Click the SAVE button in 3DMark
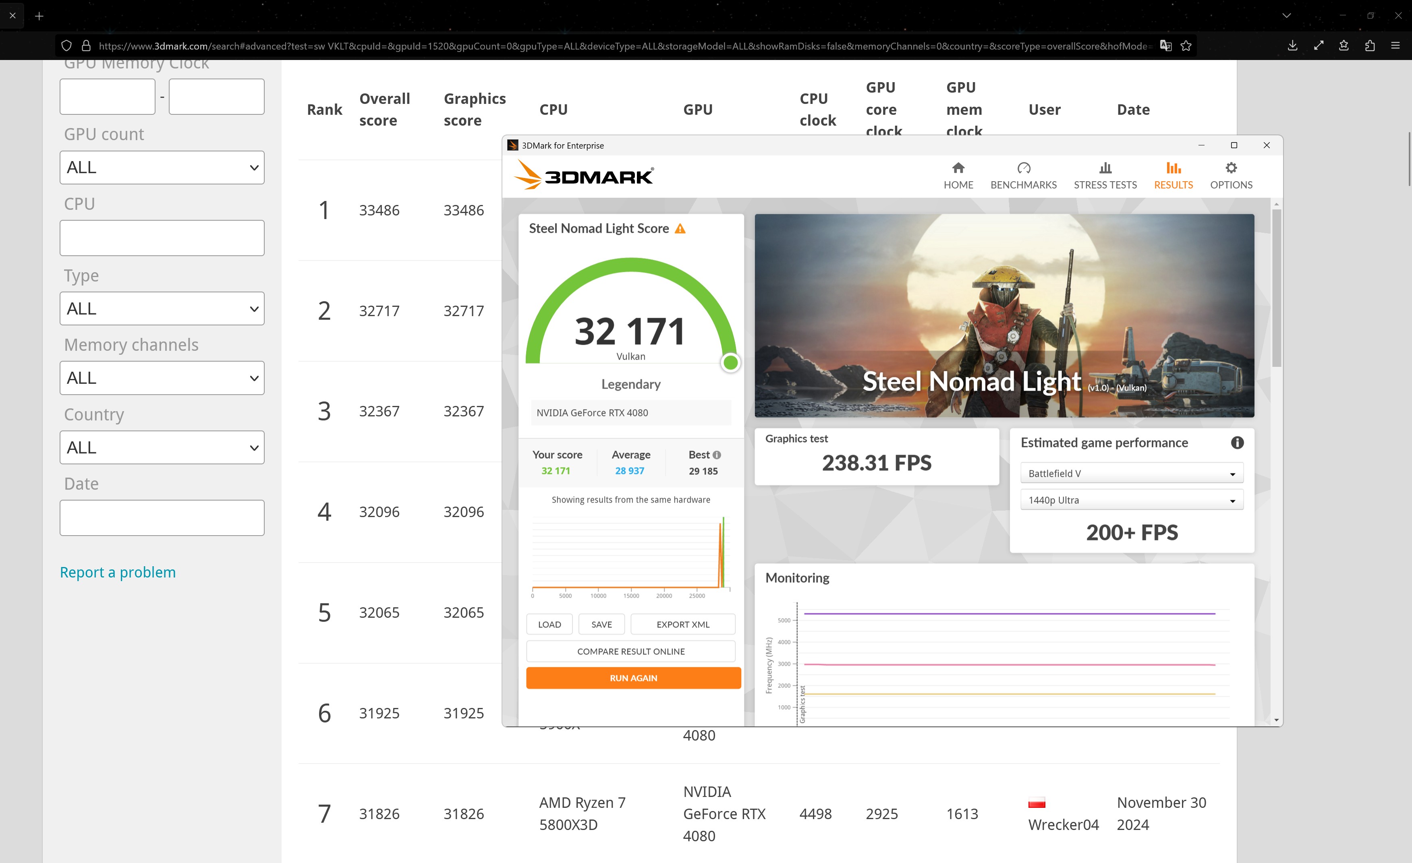 (x=601, y=624)
